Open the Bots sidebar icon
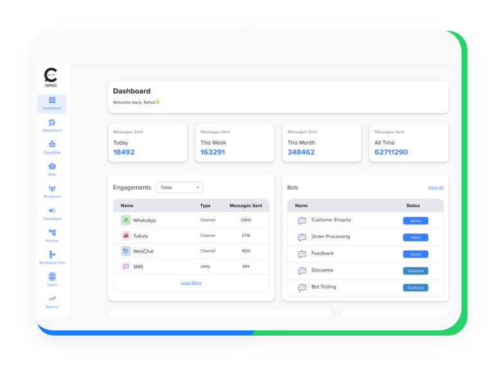This screenshot has height=378, width=504. 52,166
